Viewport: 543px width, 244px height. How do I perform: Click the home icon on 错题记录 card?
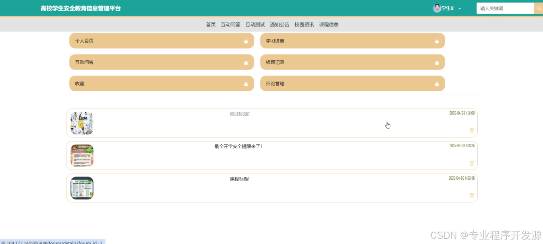pyautogui.click(x=437, y=62)
